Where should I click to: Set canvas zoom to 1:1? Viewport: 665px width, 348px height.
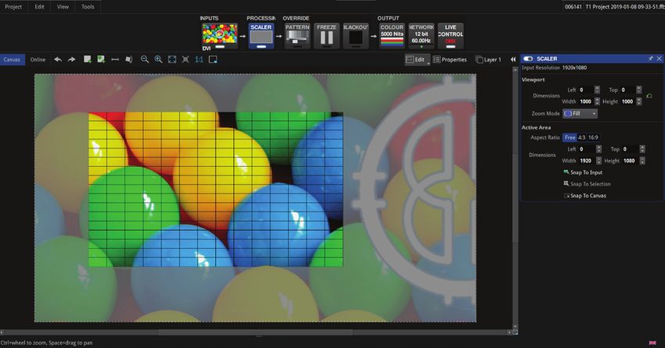199,59
